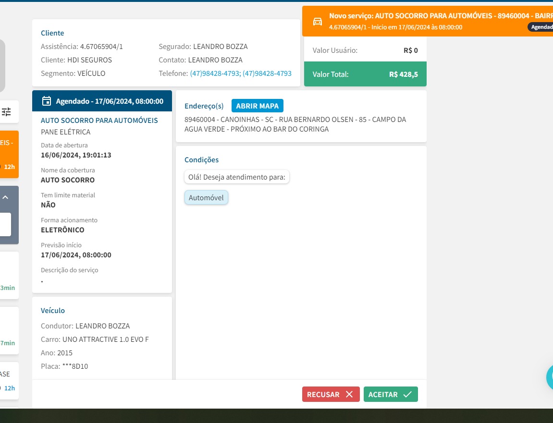Click the Veículo section heading

pos(53,311)
